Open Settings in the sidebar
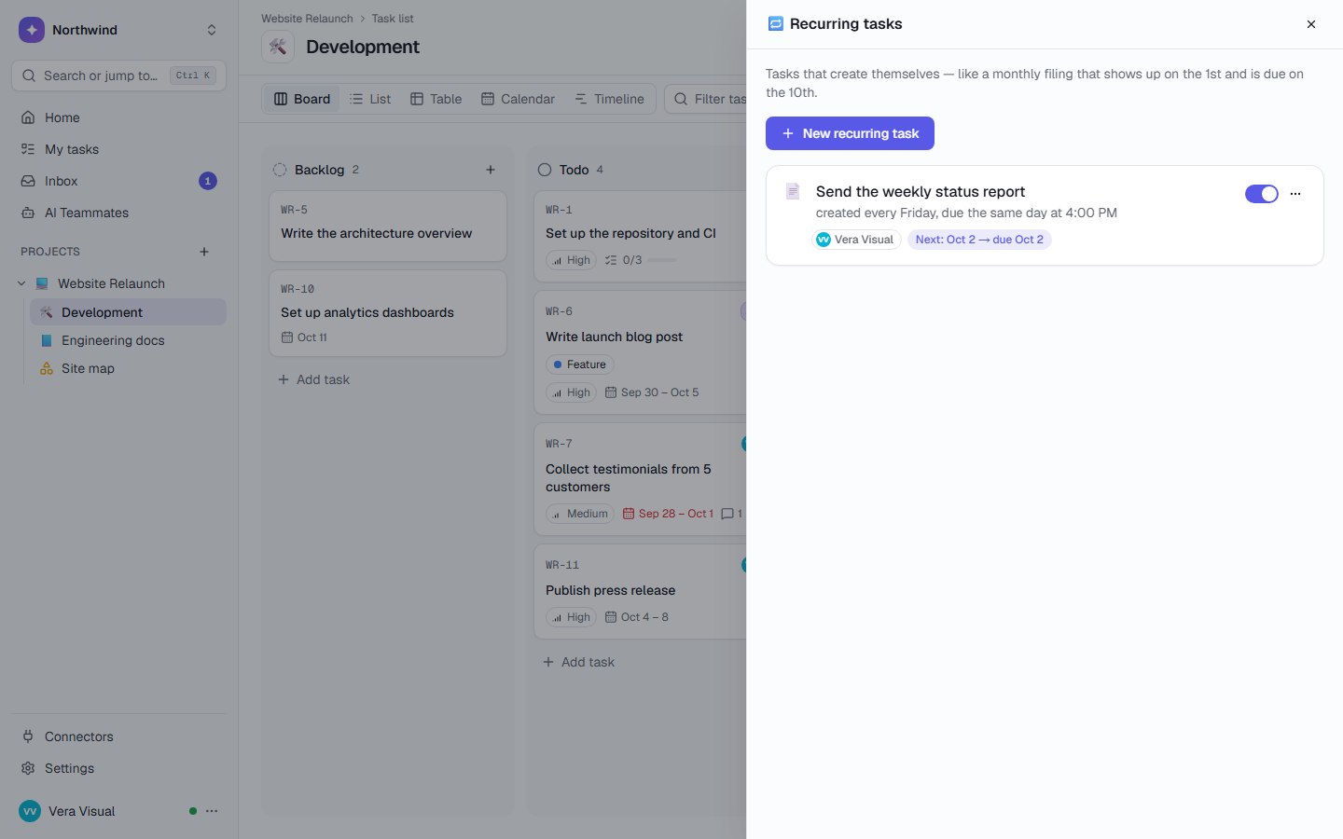This screenshot has width=1343, height=839. click(118, 768)
